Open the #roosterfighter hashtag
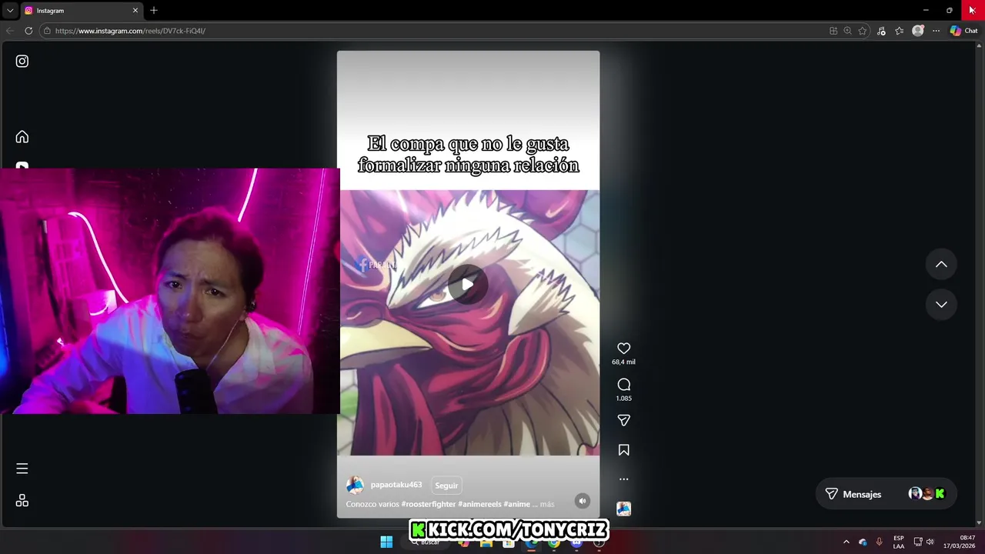The height and width of the screenshot is (554, 985). 429,504
